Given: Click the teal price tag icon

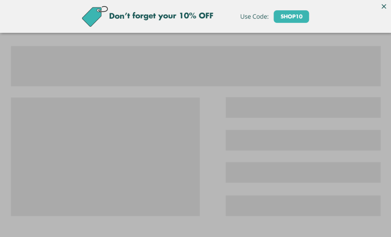Looking at the screenshot, I should coord(92,18).
